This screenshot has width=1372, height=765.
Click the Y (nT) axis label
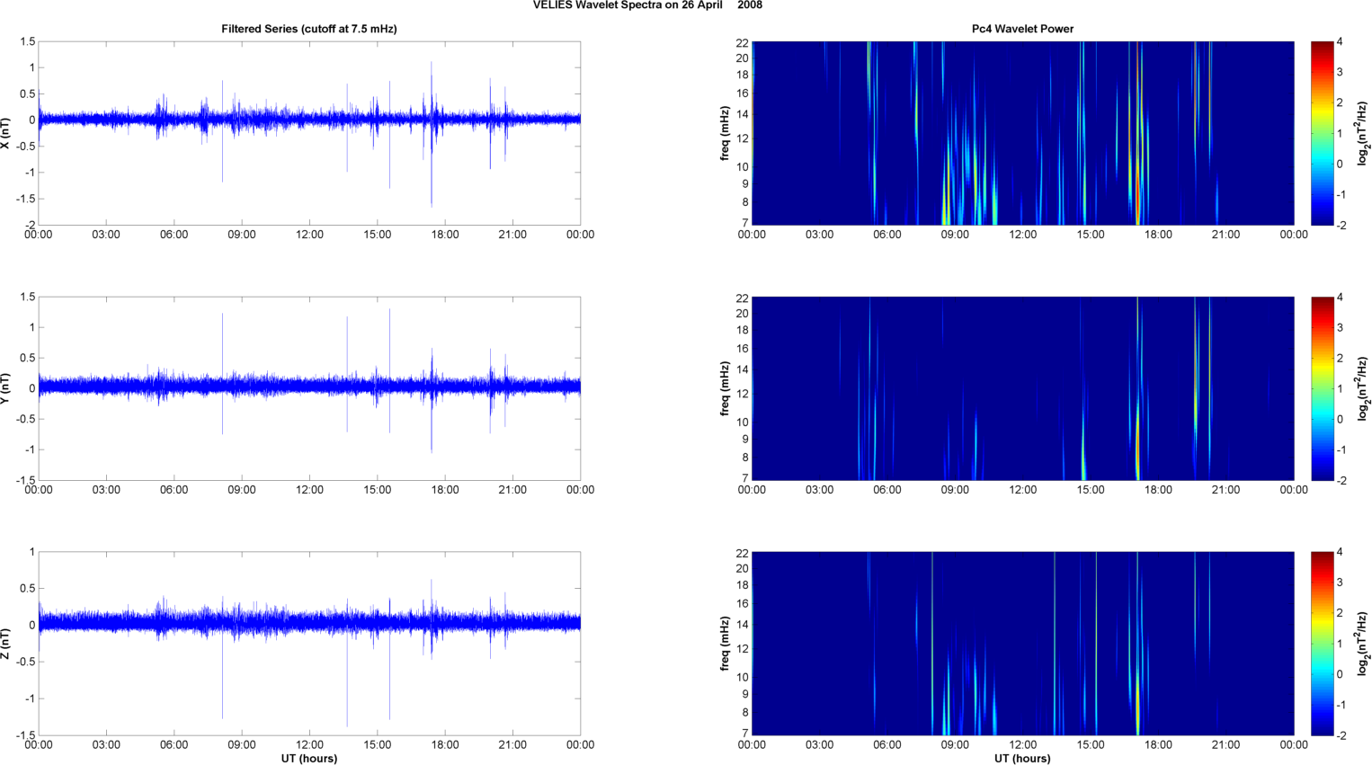(6, 388)
